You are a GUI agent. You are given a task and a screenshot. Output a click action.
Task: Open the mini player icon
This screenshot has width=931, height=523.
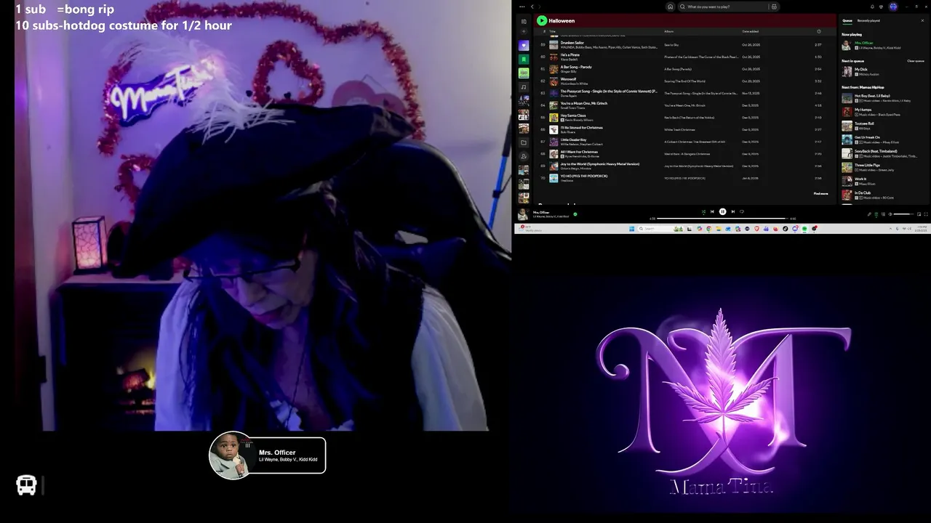(x=919, y=214)
